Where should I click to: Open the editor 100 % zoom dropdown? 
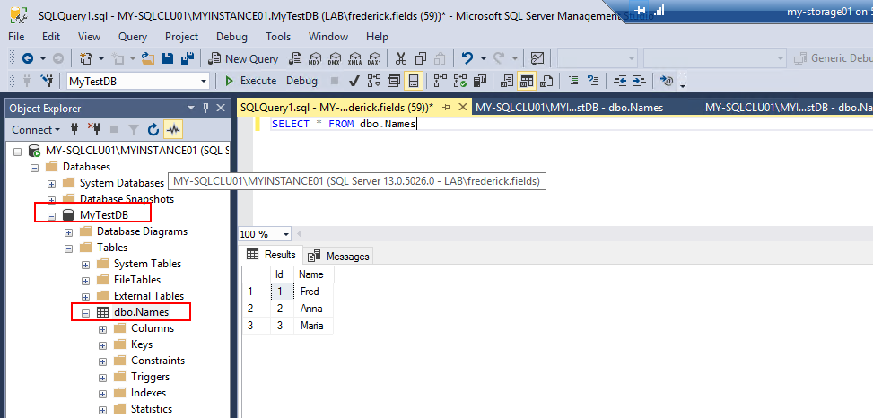coord(286,234)
